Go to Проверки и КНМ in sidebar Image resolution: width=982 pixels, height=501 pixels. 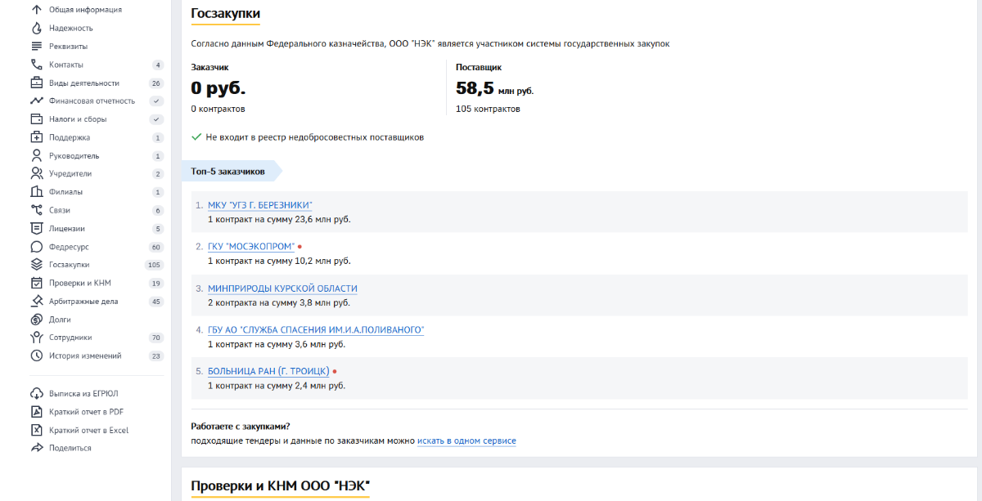pyautogui.click(x=79, y=283)
